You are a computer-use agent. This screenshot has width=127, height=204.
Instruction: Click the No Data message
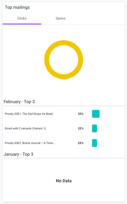(x=64, y=181)
